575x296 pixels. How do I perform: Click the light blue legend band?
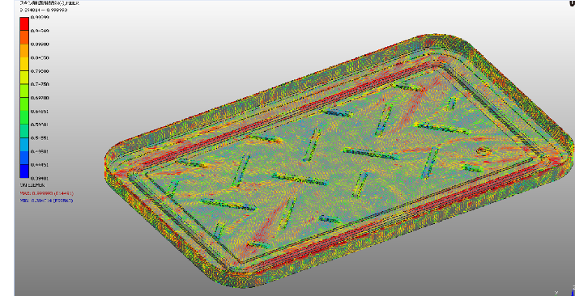click(23, 144)
